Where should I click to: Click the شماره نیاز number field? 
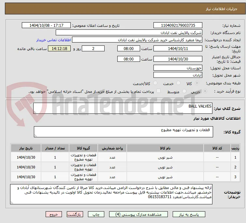(x=178, y=26)
